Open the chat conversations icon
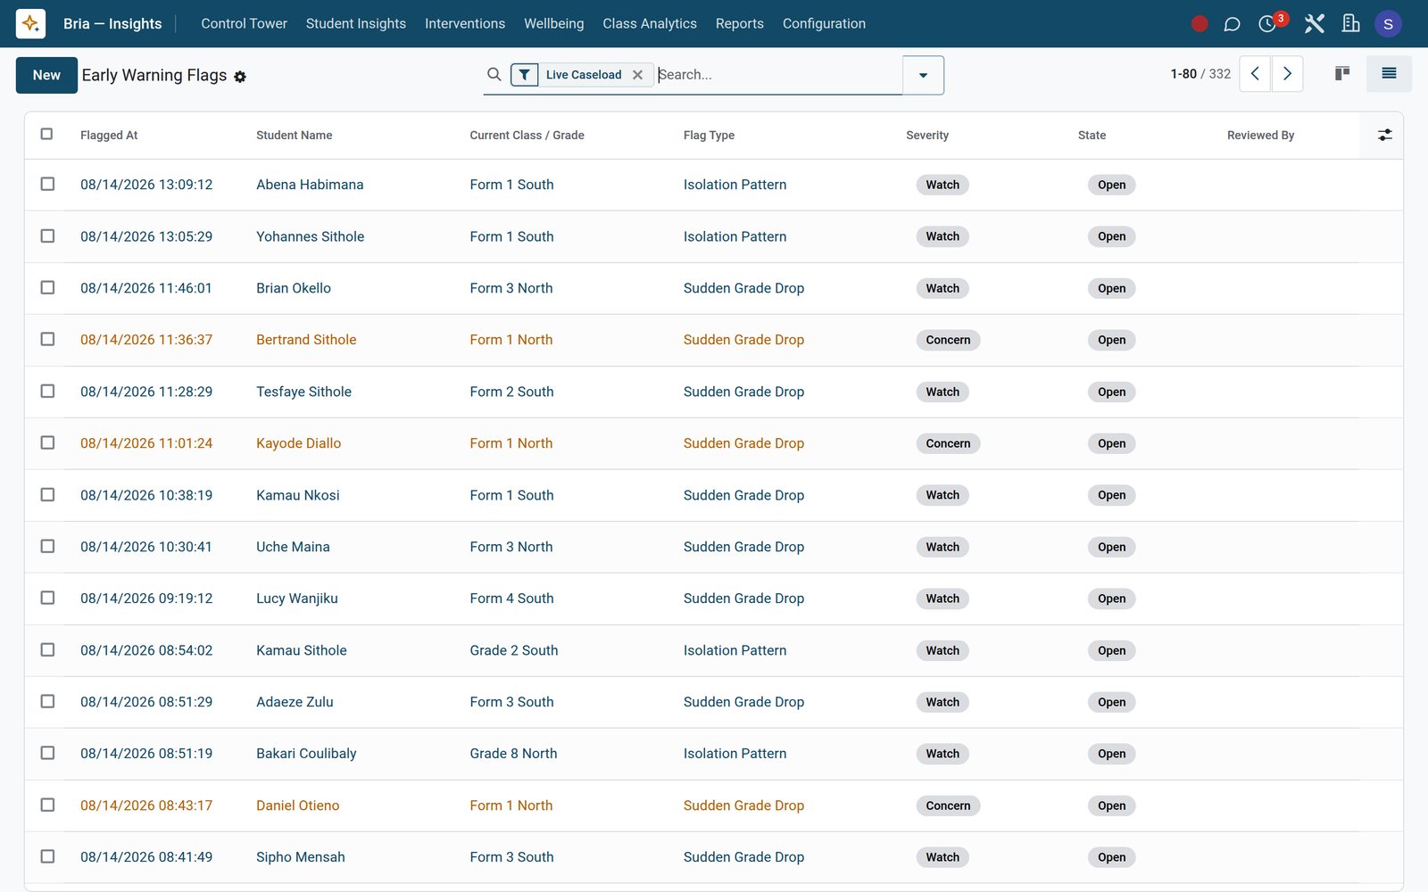The image size is (1428, 892). (1232, 24)
